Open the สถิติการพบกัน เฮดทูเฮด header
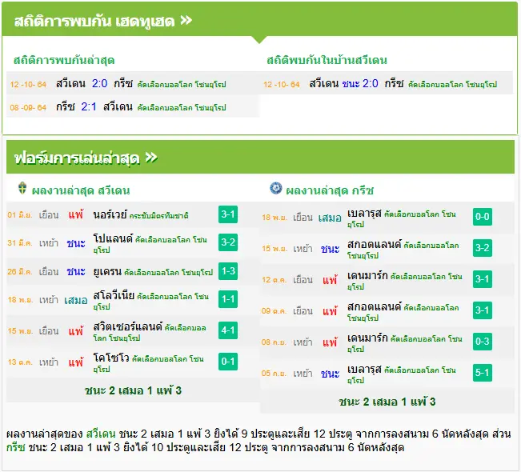Viewport: 521px width, 472px height. click(259, 19)
